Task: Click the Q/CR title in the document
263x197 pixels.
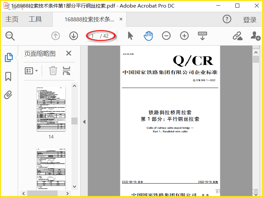Action: 193,61
